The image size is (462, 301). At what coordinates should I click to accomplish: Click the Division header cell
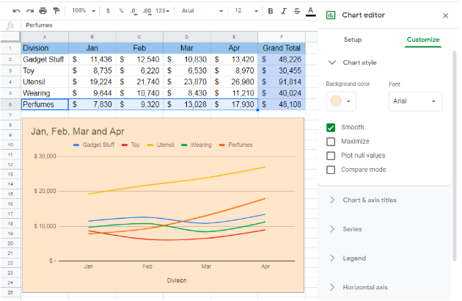[45, 48]
